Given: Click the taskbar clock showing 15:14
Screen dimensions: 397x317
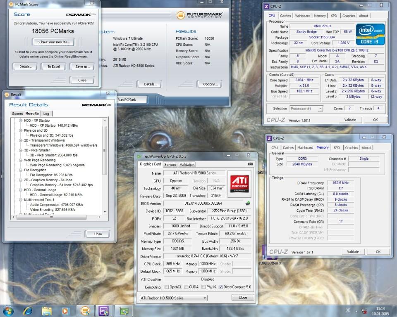Looking at the screenshot, I should (x=380, y=311).
